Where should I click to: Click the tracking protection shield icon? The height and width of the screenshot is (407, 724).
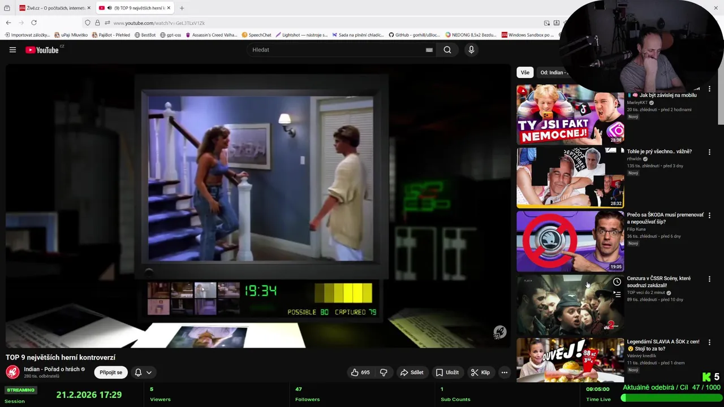[87, 23]
